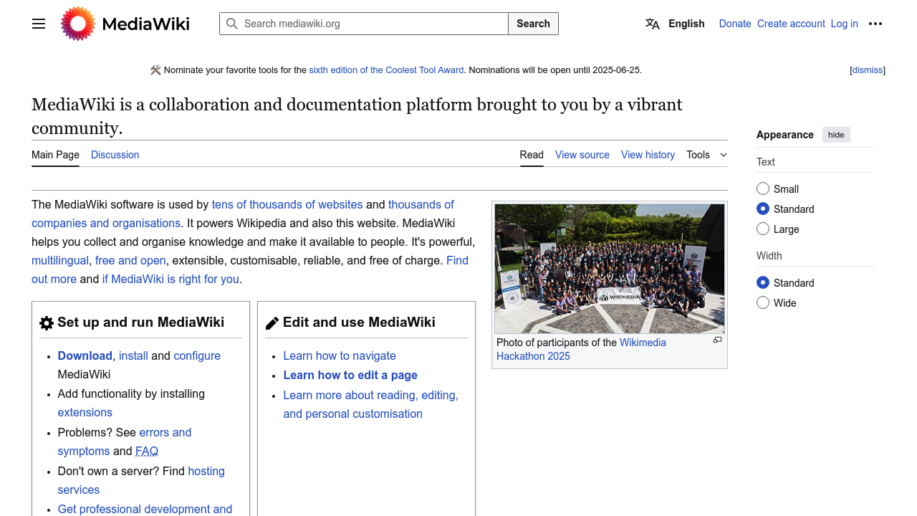Image resolution: width=917 pixels, height=516 pixels.
Task: Switch to the Discussion tab
Action: [x=115, y=155]
